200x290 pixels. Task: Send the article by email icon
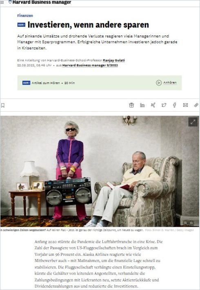(x=185, y=105)
